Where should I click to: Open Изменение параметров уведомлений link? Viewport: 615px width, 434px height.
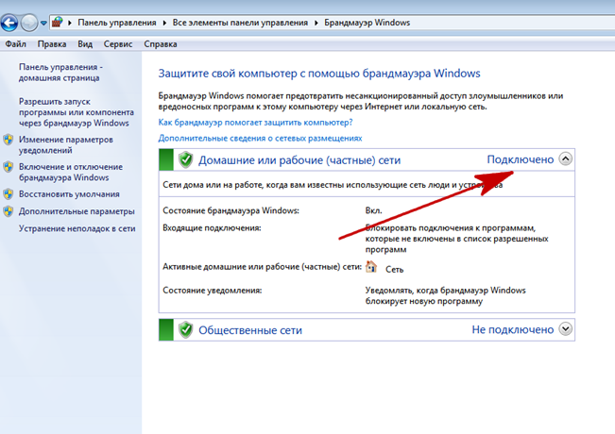66,145
